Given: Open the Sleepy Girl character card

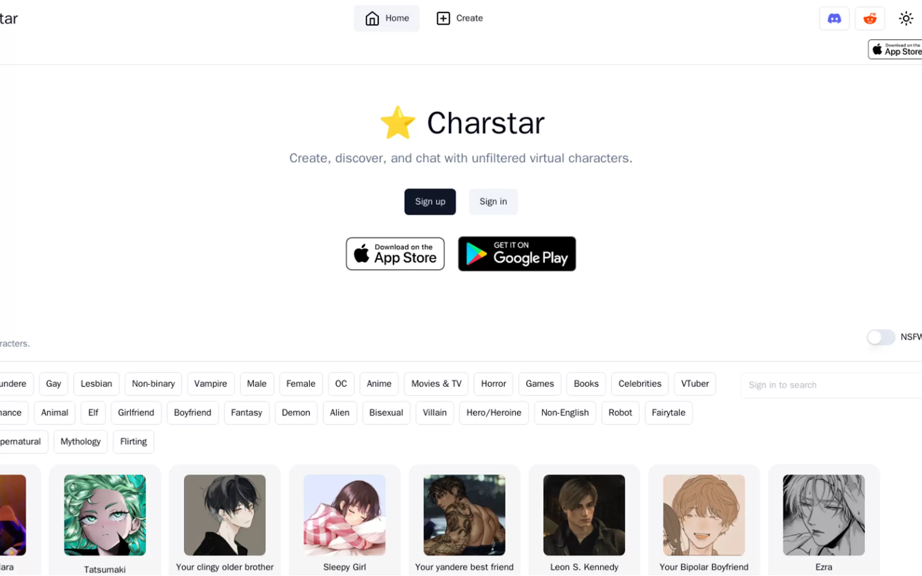Looking at the screenshot, I should tap(344, 520).
